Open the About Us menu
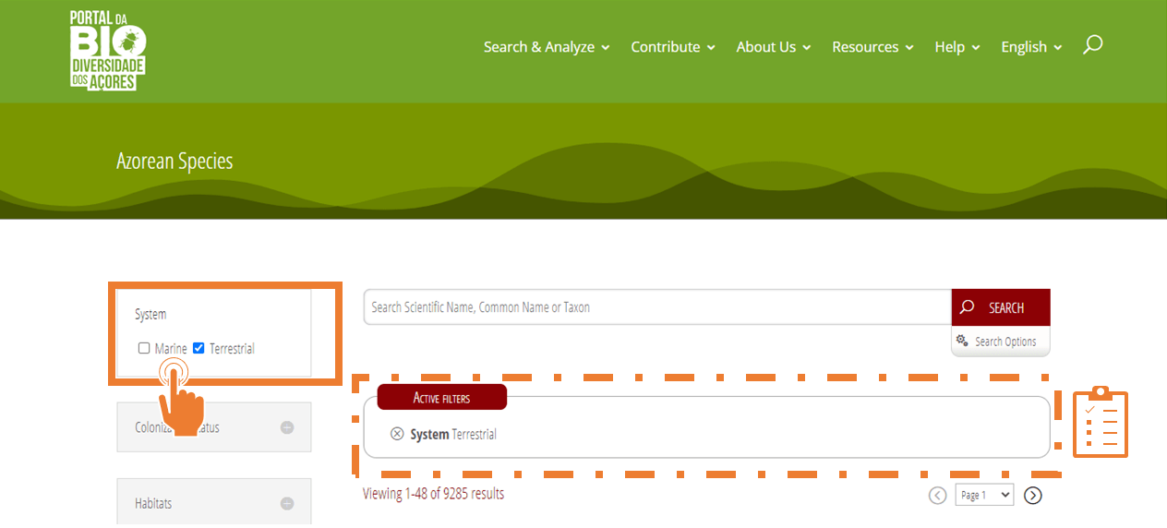The image size is (1167, 528). click(x=773, y=47)
